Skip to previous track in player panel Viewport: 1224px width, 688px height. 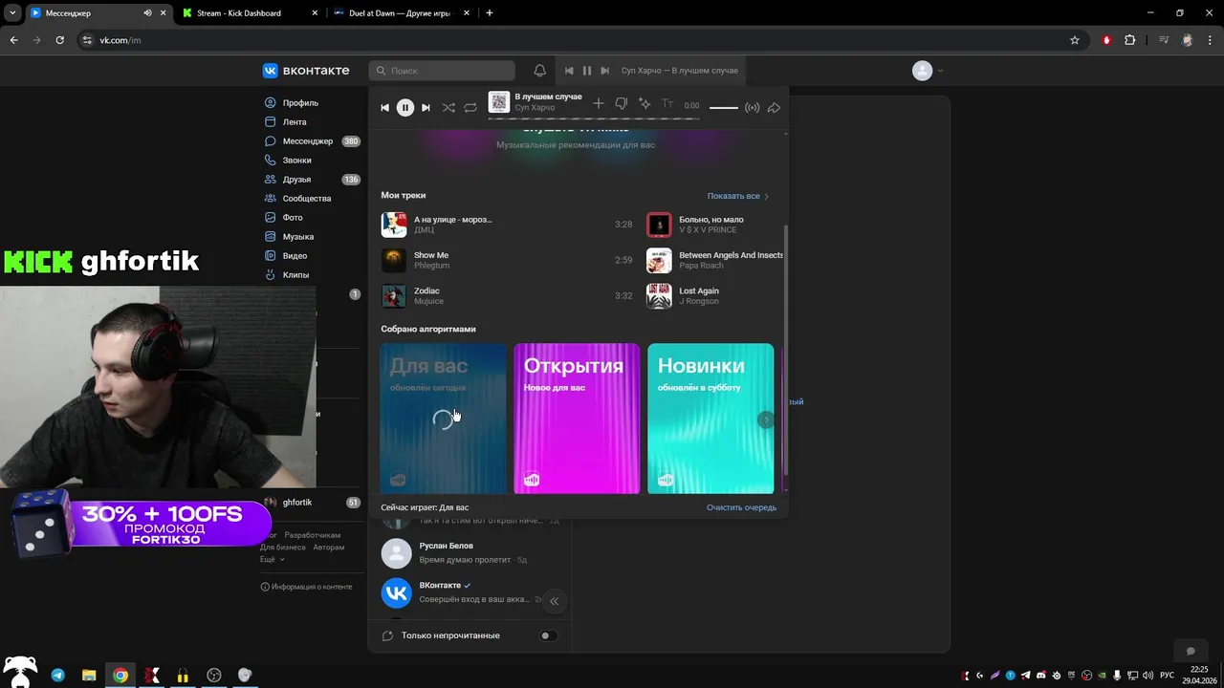pos(384,107)
